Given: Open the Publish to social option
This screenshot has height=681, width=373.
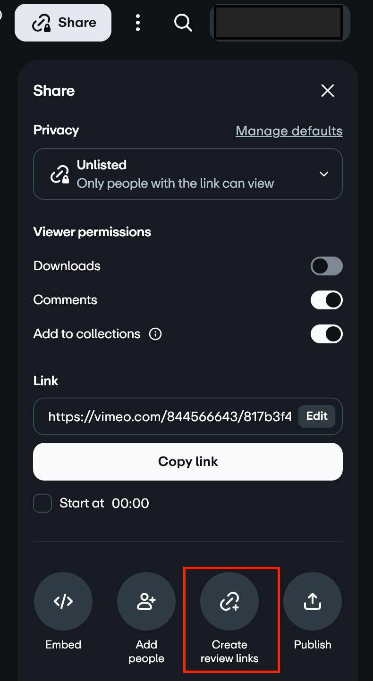Looking at the screenshot, I should pos(313,601).
